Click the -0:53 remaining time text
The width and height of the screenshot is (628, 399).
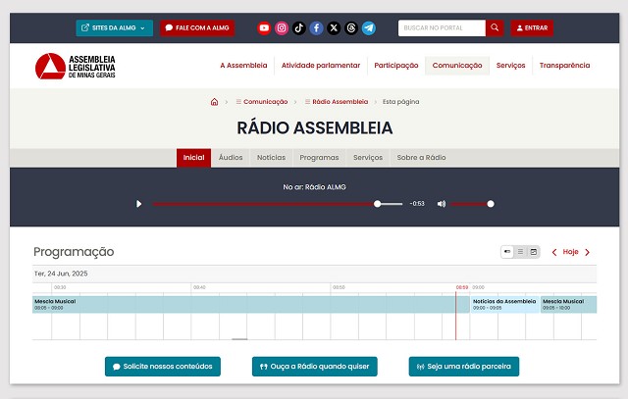point(417,204)
